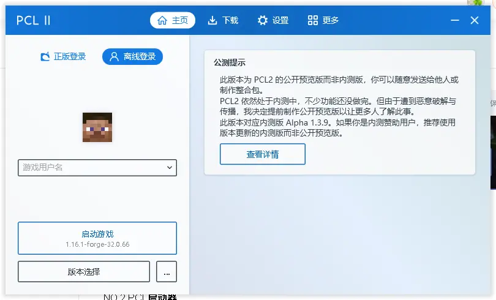Open the ellipsis version options button
The image size is (496, 300).
coord(167,272)
